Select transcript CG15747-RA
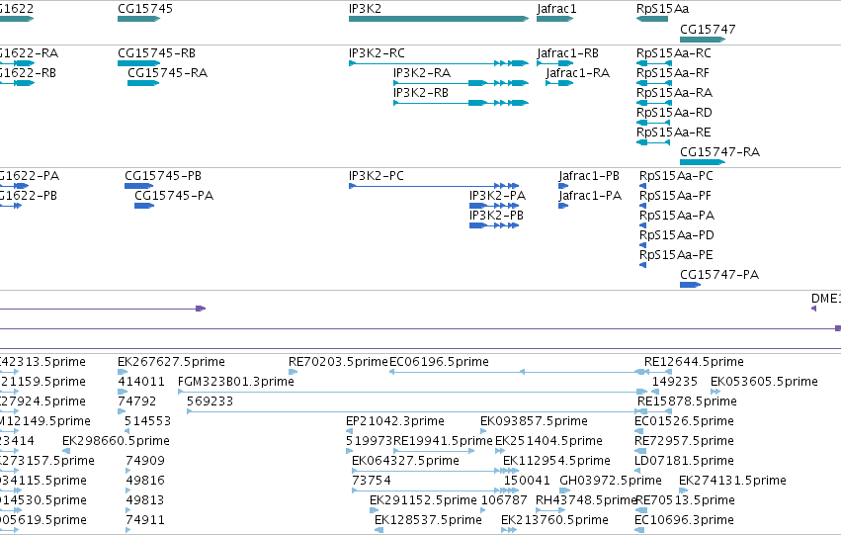 click(x=719, y=152)
